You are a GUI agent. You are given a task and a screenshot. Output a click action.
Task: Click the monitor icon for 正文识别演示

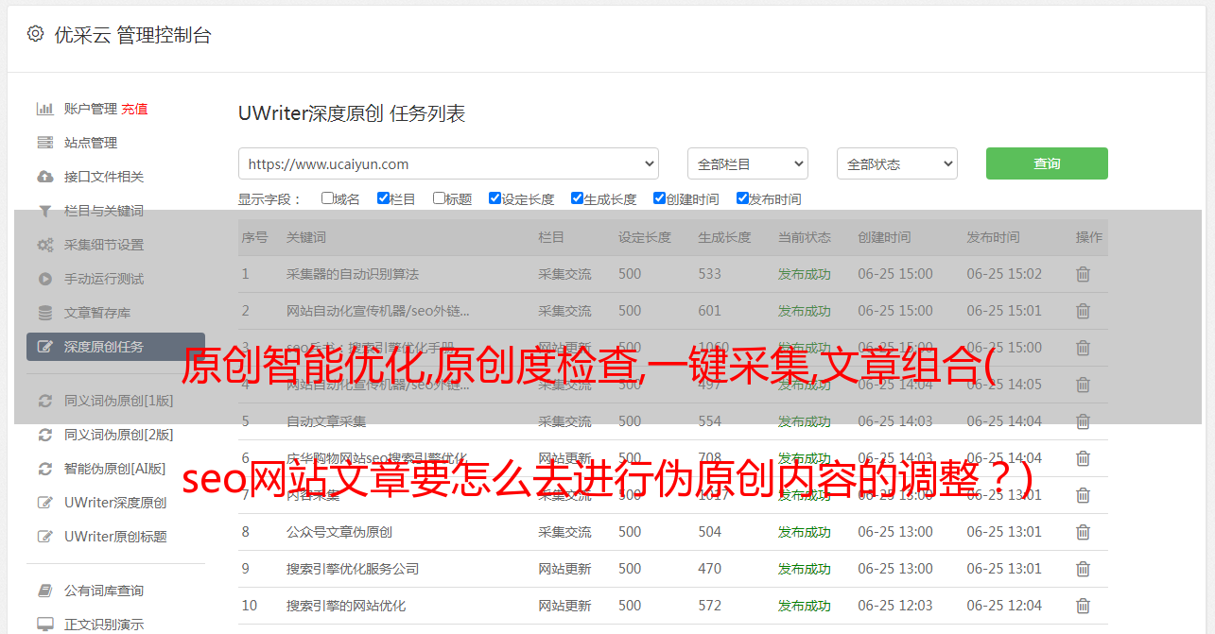click(44, 625)
